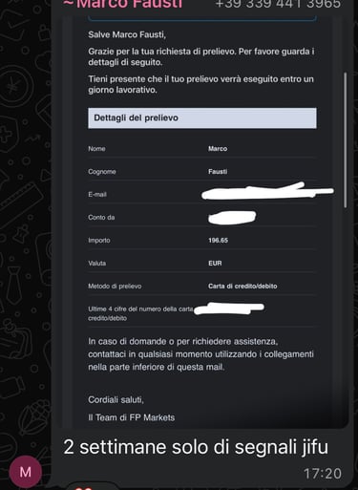Click the Il Team di FP Markets signature
This screenshot has height=490, width=358.
click(x=132, y=417)
